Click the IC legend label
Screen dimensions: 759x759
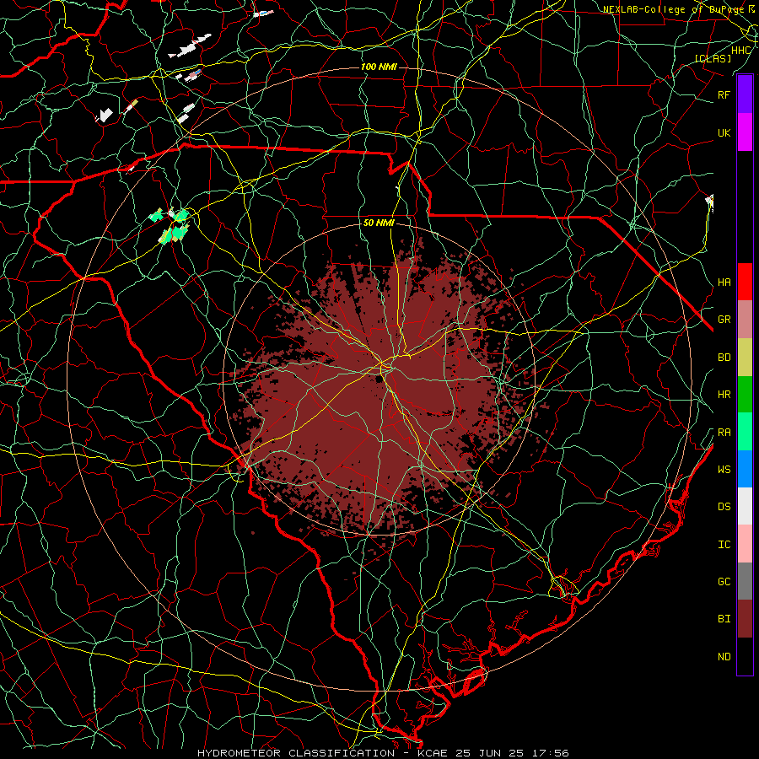(724, 545)
